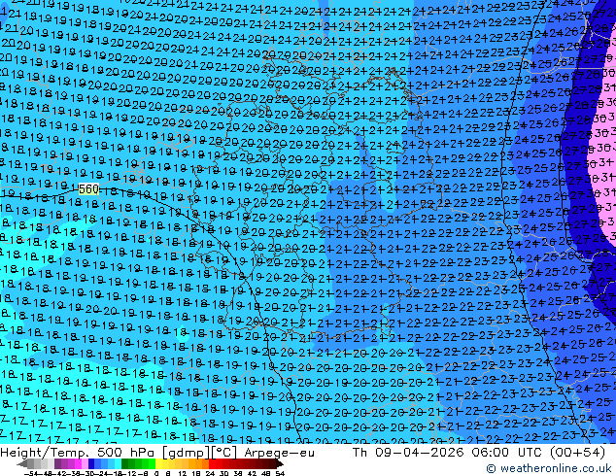The width and height of the screenshot is (616, 476).
Task: Click the temperature color scale legend bar
Action: pyautogui.click(x=150, y=464)
